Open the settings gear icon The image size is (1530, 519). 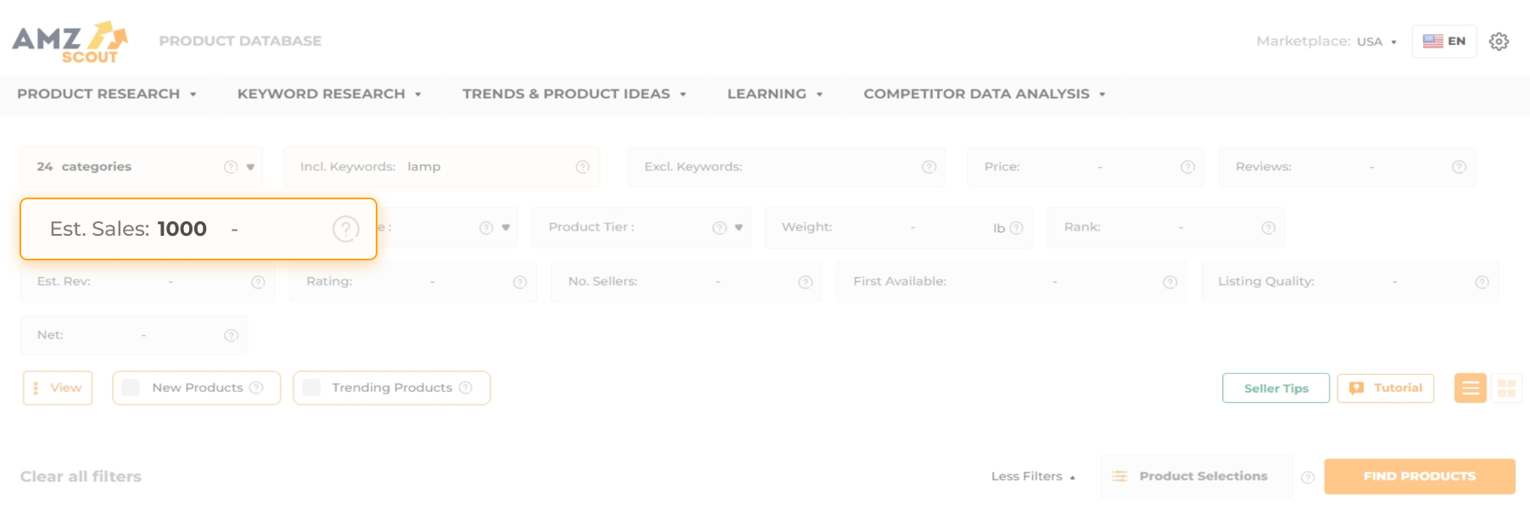pyautogui.click(x=1499, y=42)
